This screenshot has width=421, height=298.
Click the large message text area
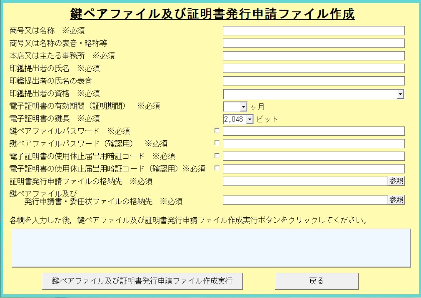[x=211, y=248]
